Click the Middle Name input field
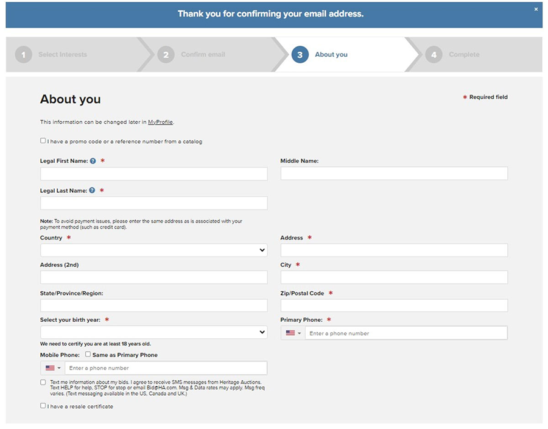Image resolution: width=548 pixels, height=429 pixels. click(x=393, y=174)
